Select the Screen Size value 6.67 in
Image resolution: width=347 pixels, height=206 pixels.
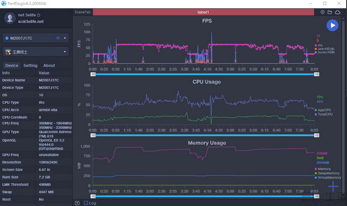[44, 170]
